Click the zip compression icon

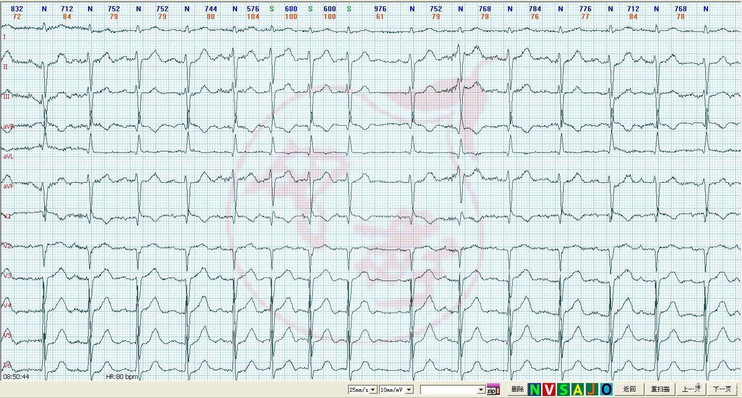(x=493, y=389)
